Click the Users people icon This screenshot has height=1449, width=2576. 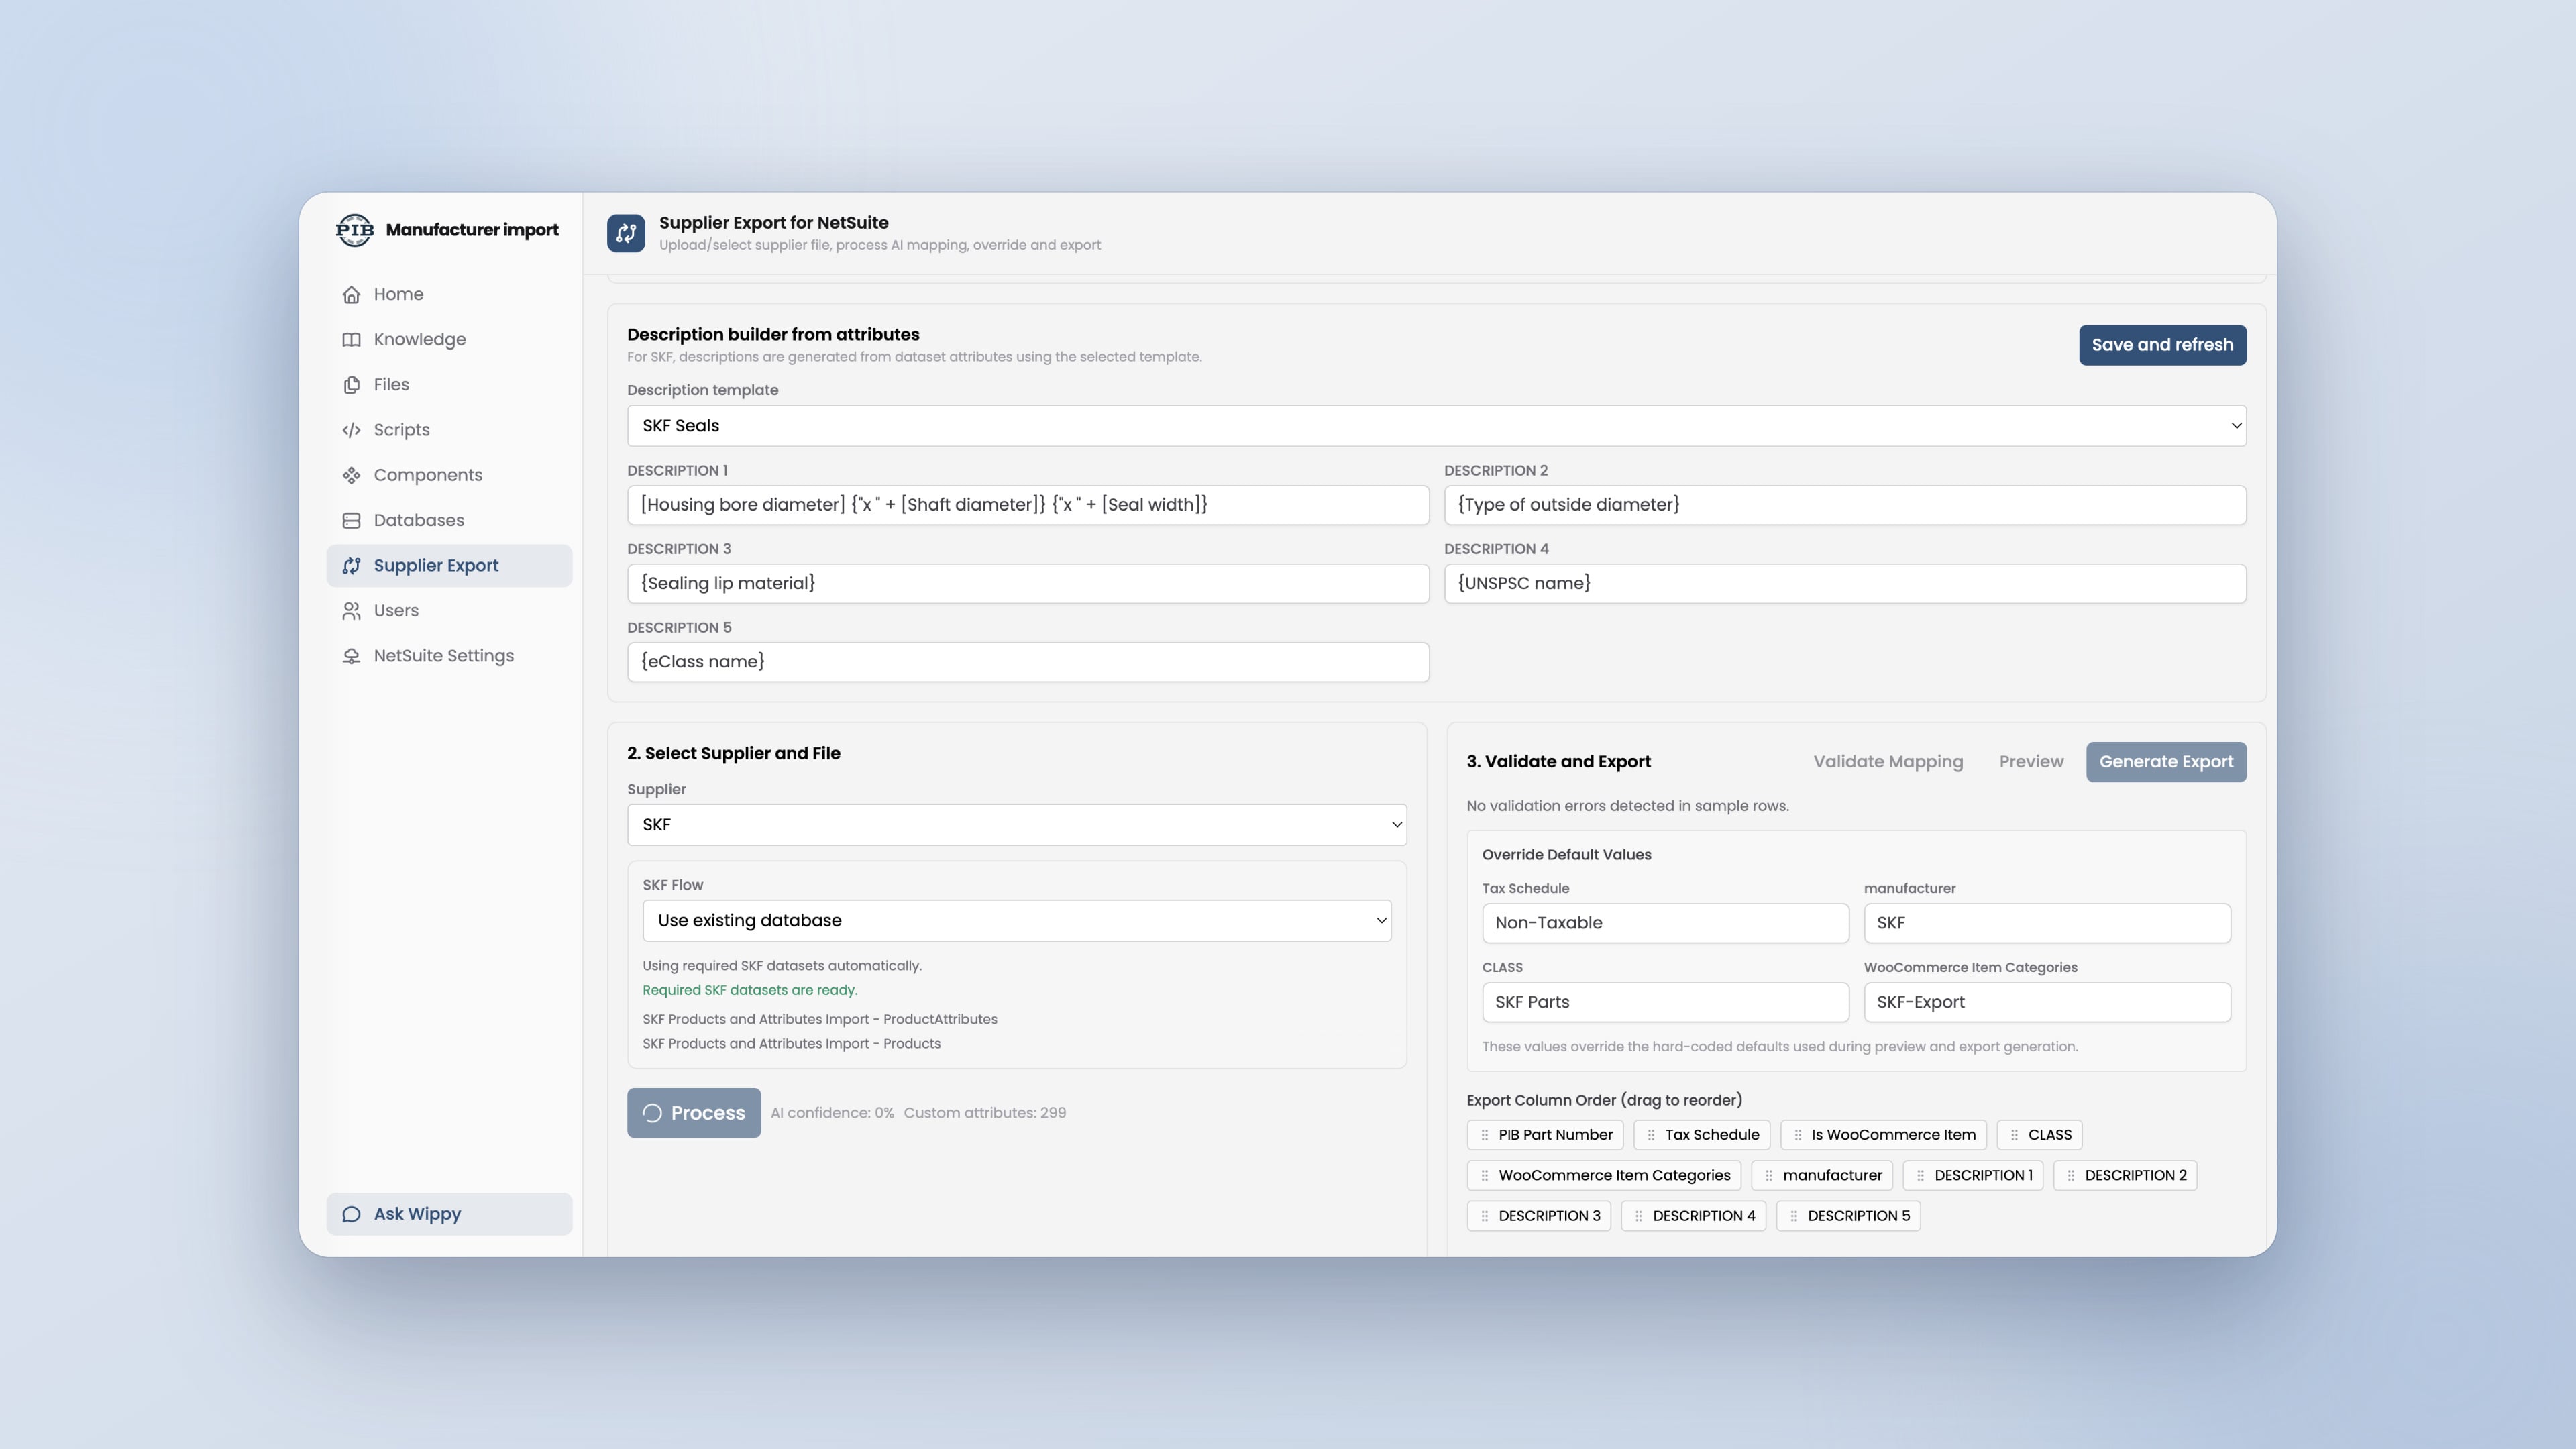[x=351, y=611]
